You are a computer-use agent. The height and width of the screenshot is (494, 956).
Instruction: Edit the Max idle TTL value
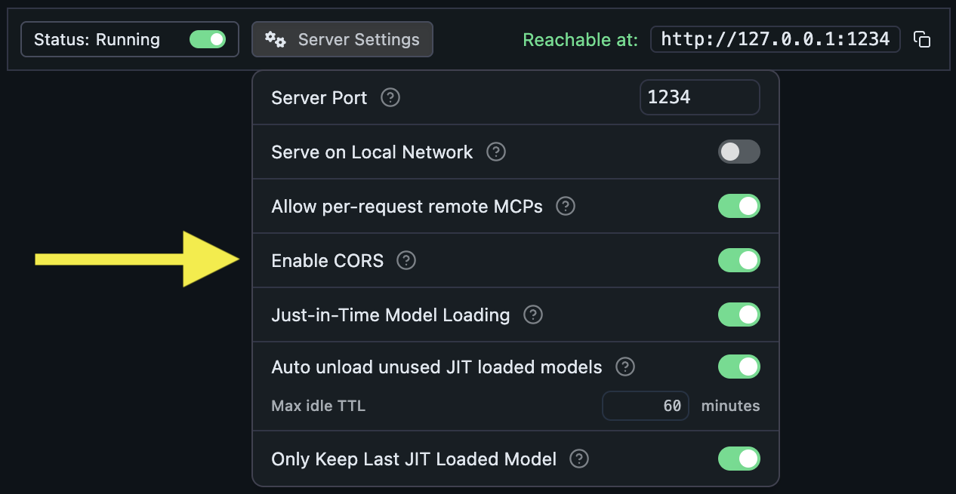pos(646,406)
